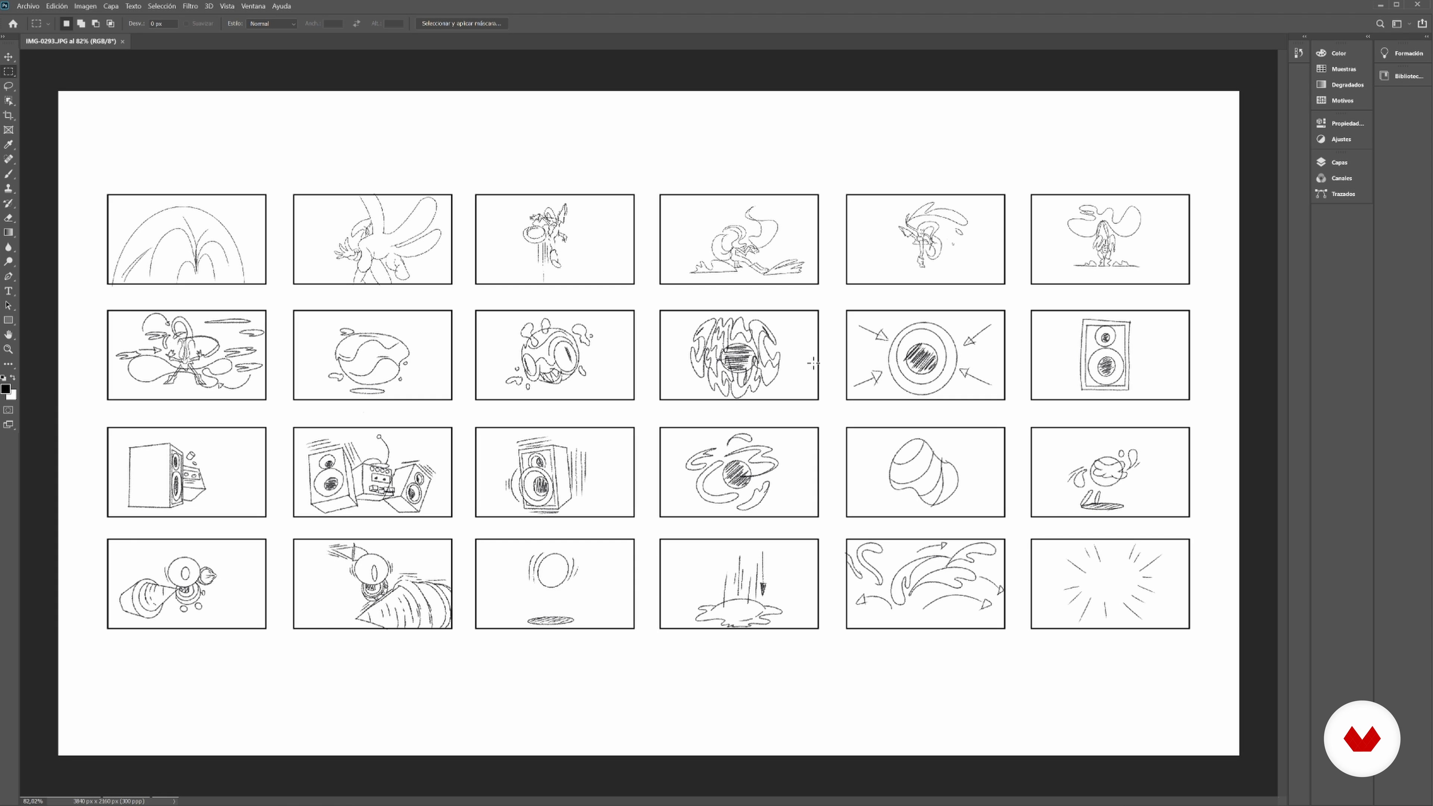Select the Eraser tool
1433x806 pixels.
pos(8,218)
